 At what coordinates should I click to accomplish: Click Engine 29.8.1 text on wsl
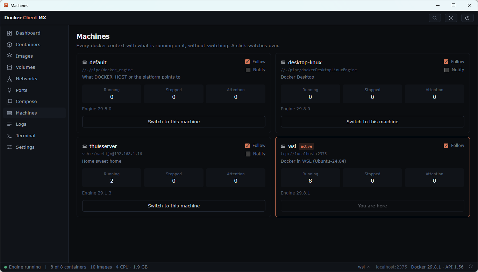coord(295,193)
